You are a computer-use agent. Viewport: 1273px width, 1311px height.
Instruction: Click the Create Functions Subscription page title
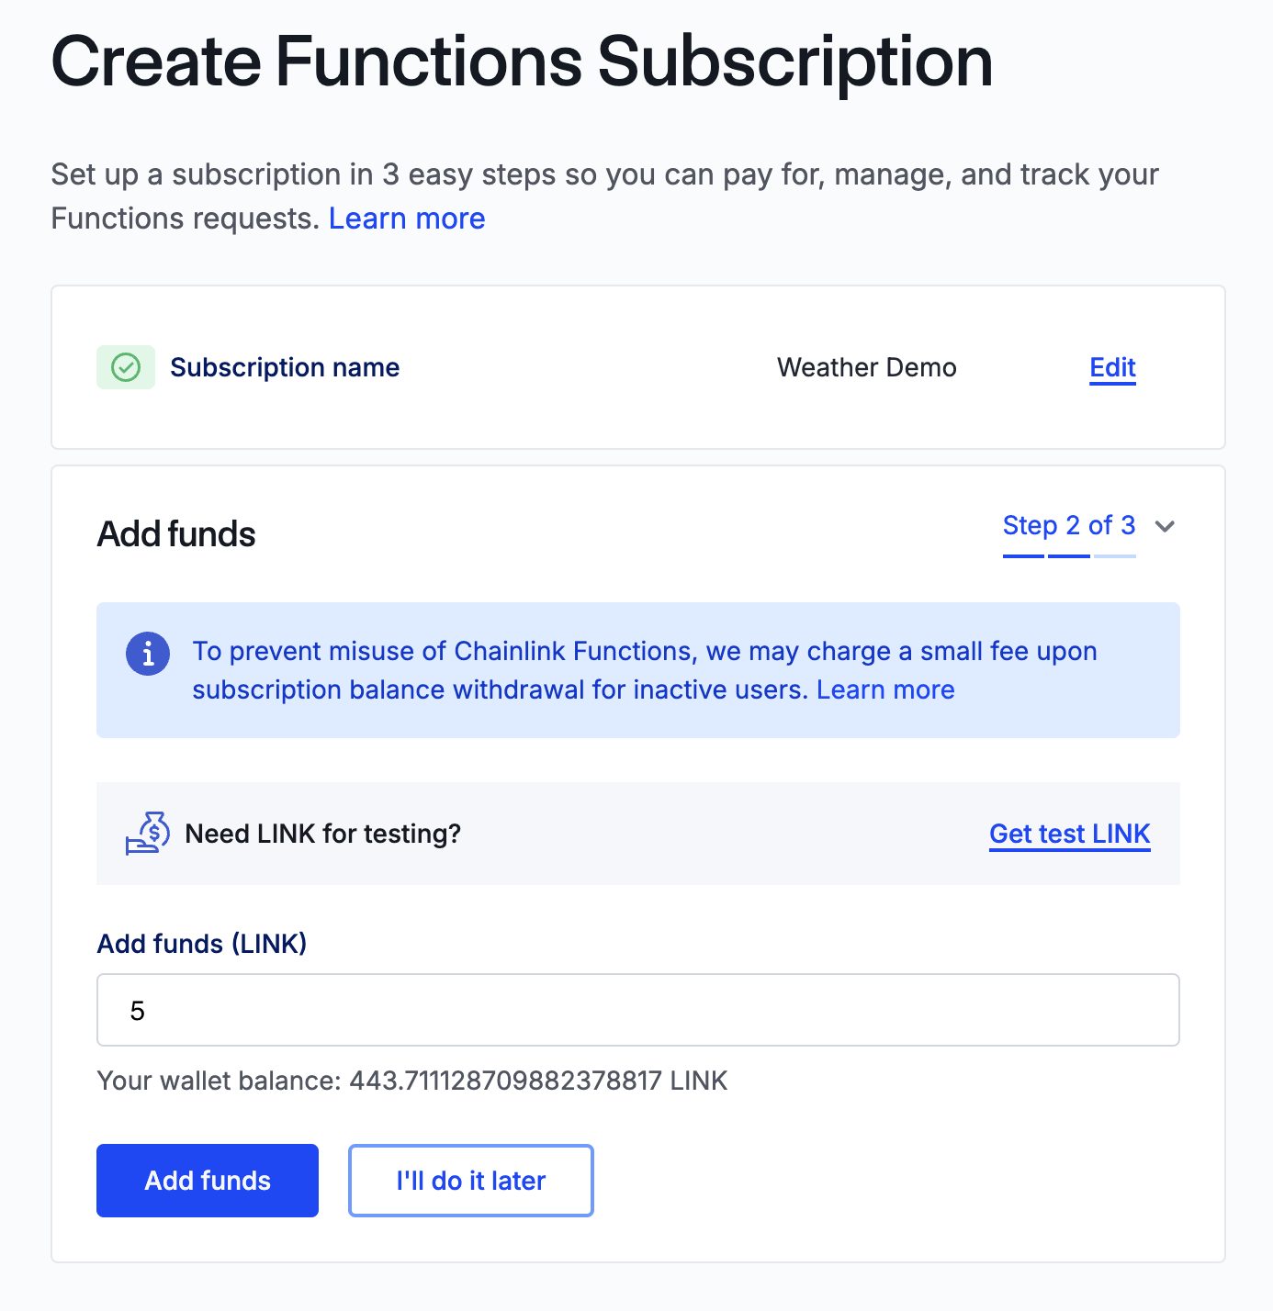[522, 62]
